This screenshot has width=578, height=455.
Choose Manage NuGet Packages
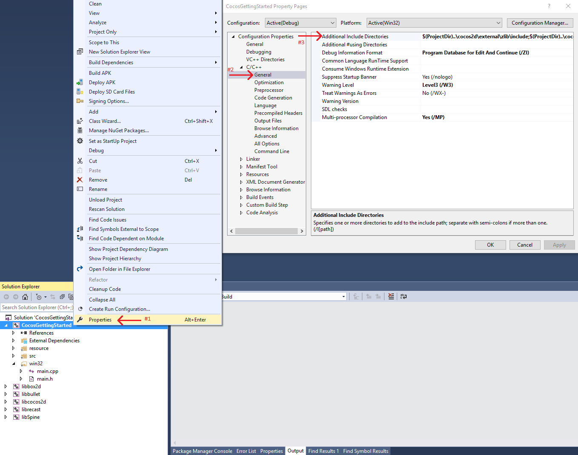148,131
